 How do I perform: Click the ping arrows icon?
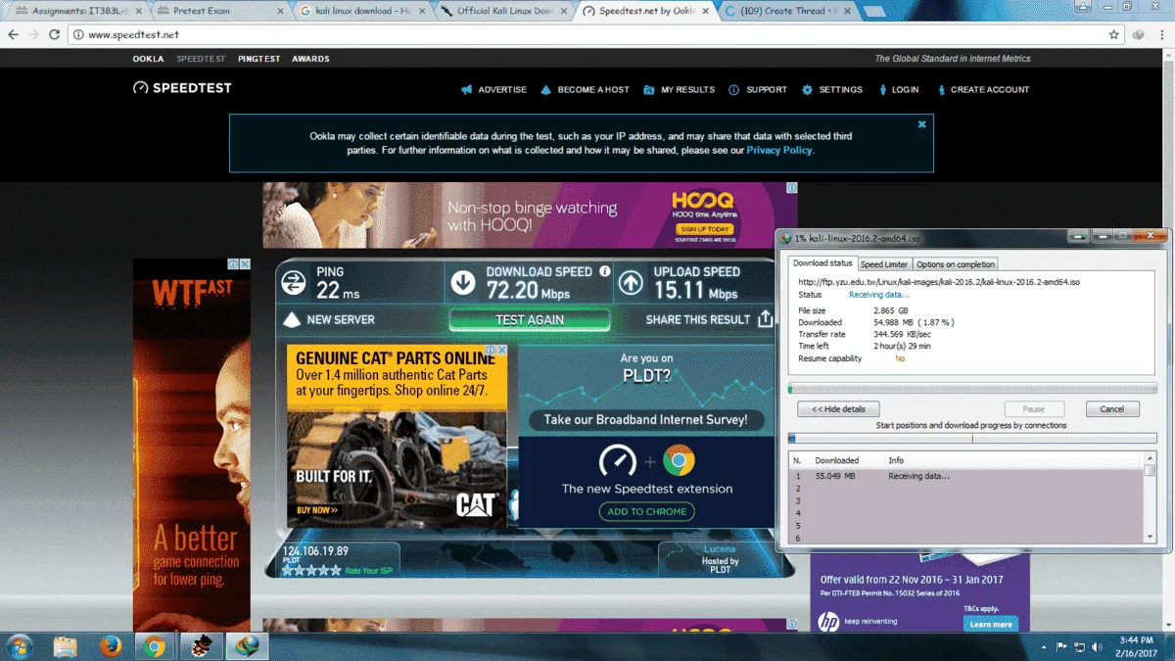point(293,283)
